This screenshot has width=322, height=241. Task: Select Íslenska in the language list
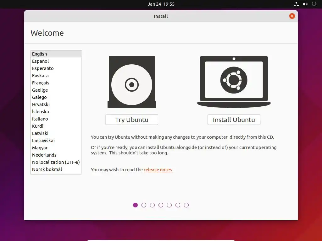56,111
